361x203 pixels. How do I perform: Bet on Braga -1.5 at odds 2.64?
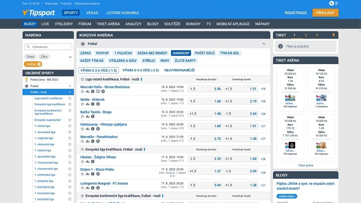coord(241,114)
